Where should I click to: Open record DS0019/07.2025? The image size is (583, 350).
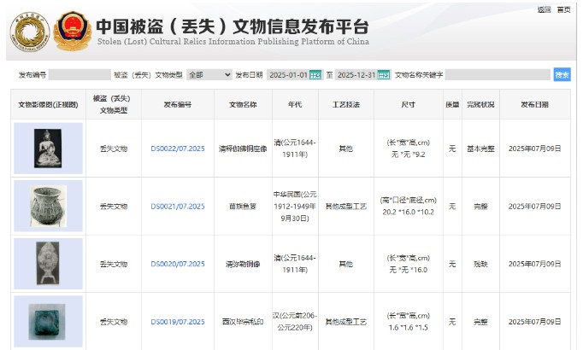[178, 323]
